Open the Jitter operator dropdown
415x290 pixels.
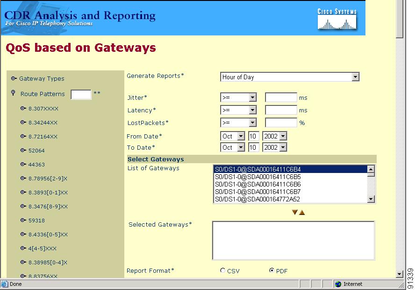coord(253,97)
